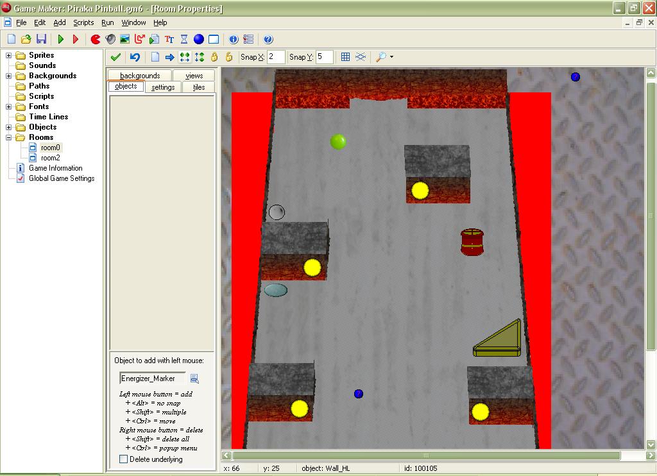Expand the Backgrounds folder
The height and width of the screenshot is (476, 657).
[9, 76]
